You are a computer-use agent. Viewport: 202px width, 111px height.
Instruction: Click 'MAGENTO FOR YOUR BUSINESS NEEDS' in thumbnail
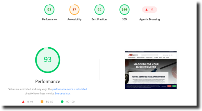click(146, 66)
